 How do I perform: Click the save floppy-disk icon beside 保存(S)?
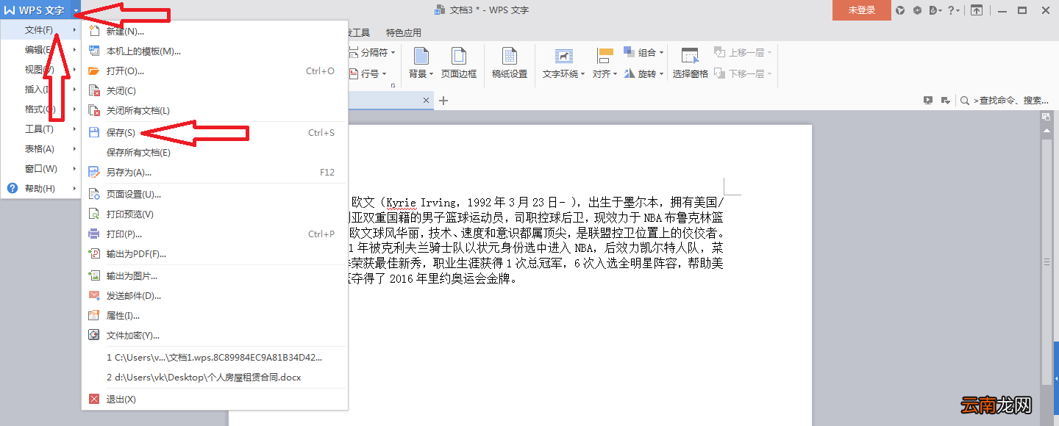(x=93, y=133)
